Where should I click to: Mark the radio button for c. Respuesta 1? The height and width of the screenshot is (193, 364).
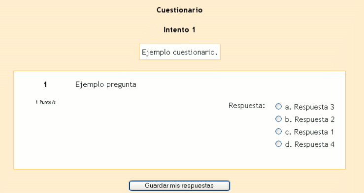[278, 132]
